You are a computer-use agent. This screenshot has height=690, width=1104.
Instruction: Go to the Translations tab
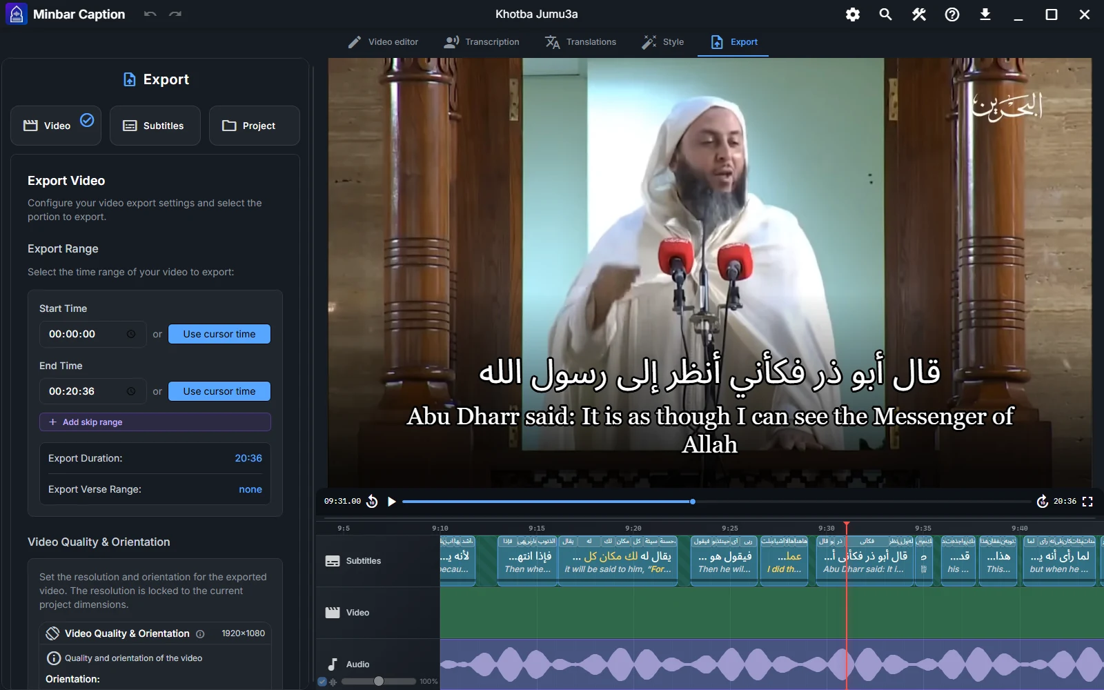pos(580,42)
